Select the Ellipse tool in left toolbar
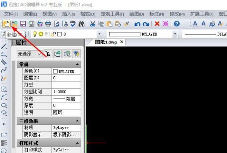The image size is (227, 153). (x=4, y=105)
